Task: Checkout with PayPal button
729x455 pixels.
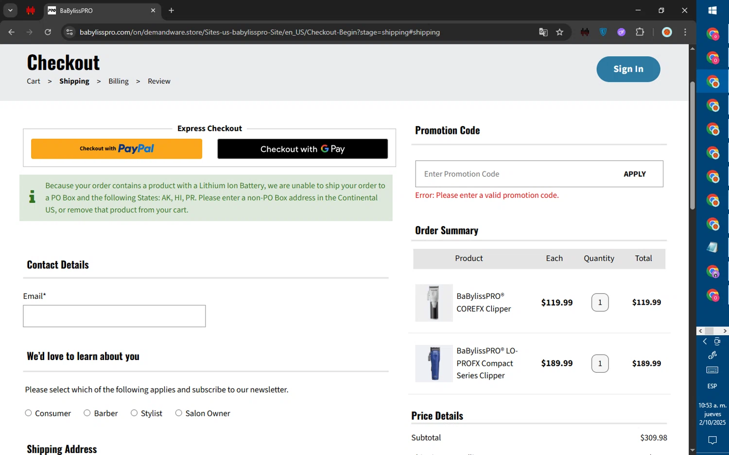Action: [x=117, y=149]
